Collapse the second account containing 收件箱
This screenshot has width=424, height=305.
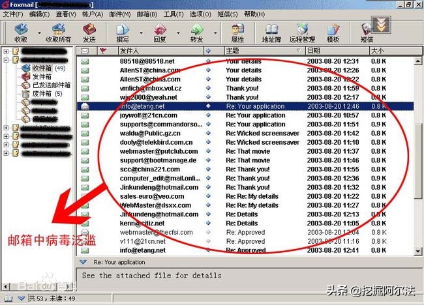point(6,60)
